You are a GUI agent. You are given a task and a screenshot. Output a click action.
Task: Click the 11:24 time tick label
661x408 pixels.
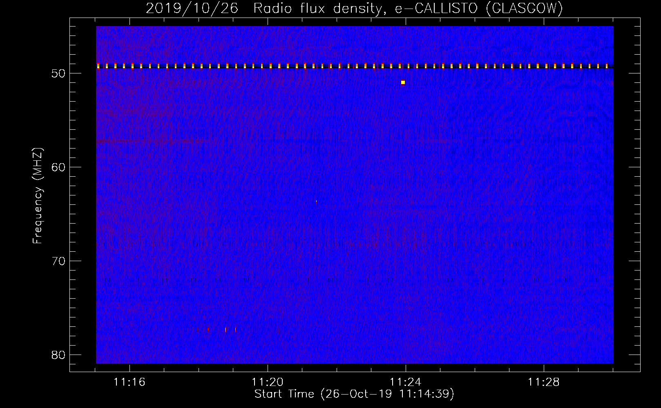point(406,382)
